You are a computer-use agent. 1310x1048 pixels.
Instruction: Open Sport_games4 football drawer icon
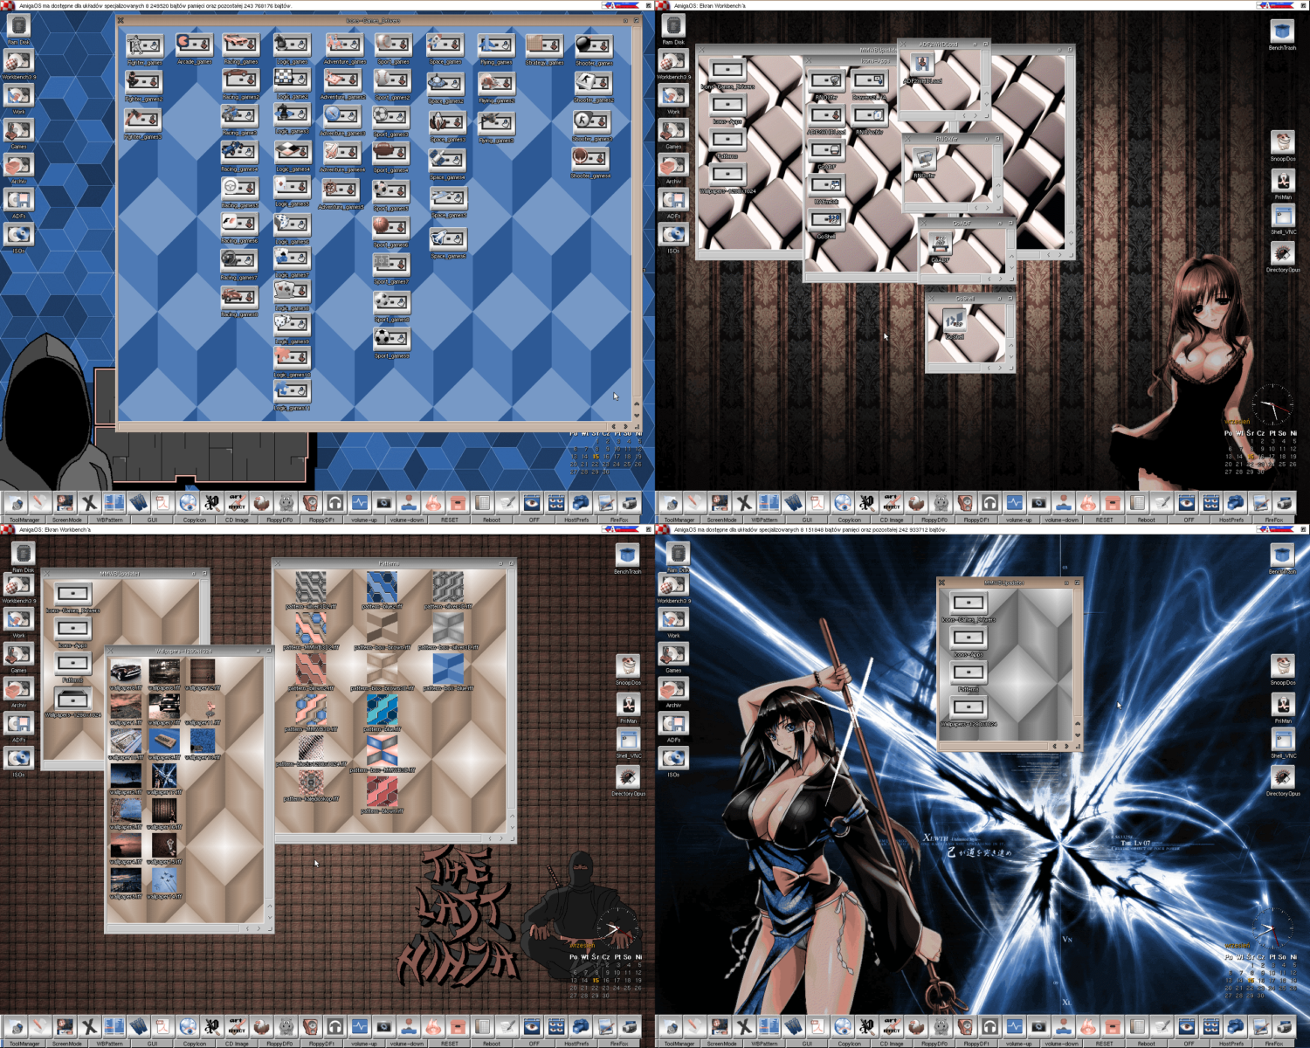(x=390, y=155)
